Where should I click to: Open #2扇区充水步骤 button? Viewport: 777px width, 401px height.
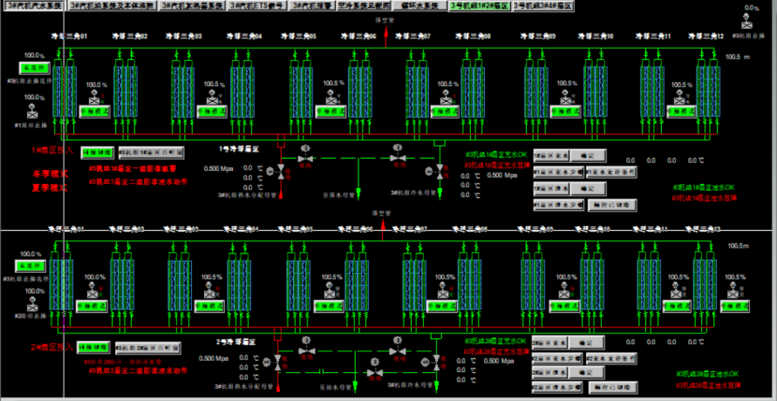[556, 358]
